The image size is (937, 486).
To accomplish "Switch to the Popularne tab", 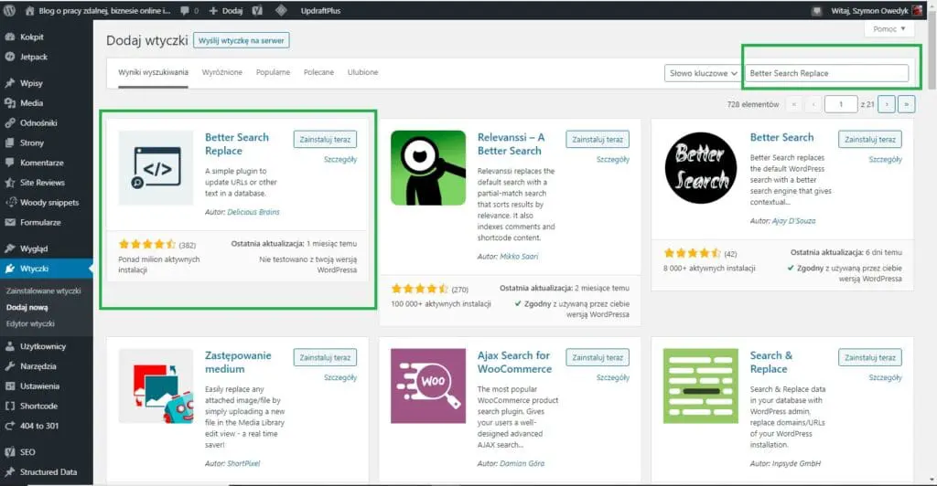I will tap(273, 73).
